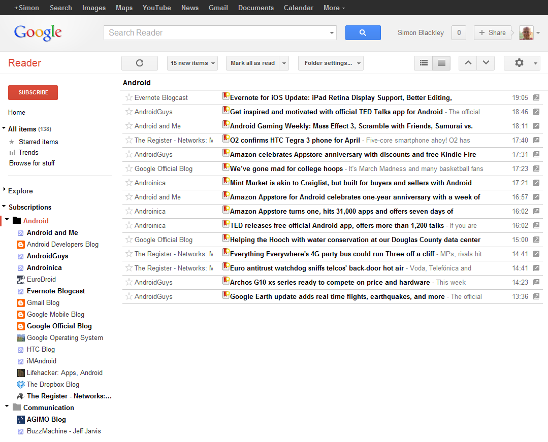Go to next item arrow

coord(486,63)
